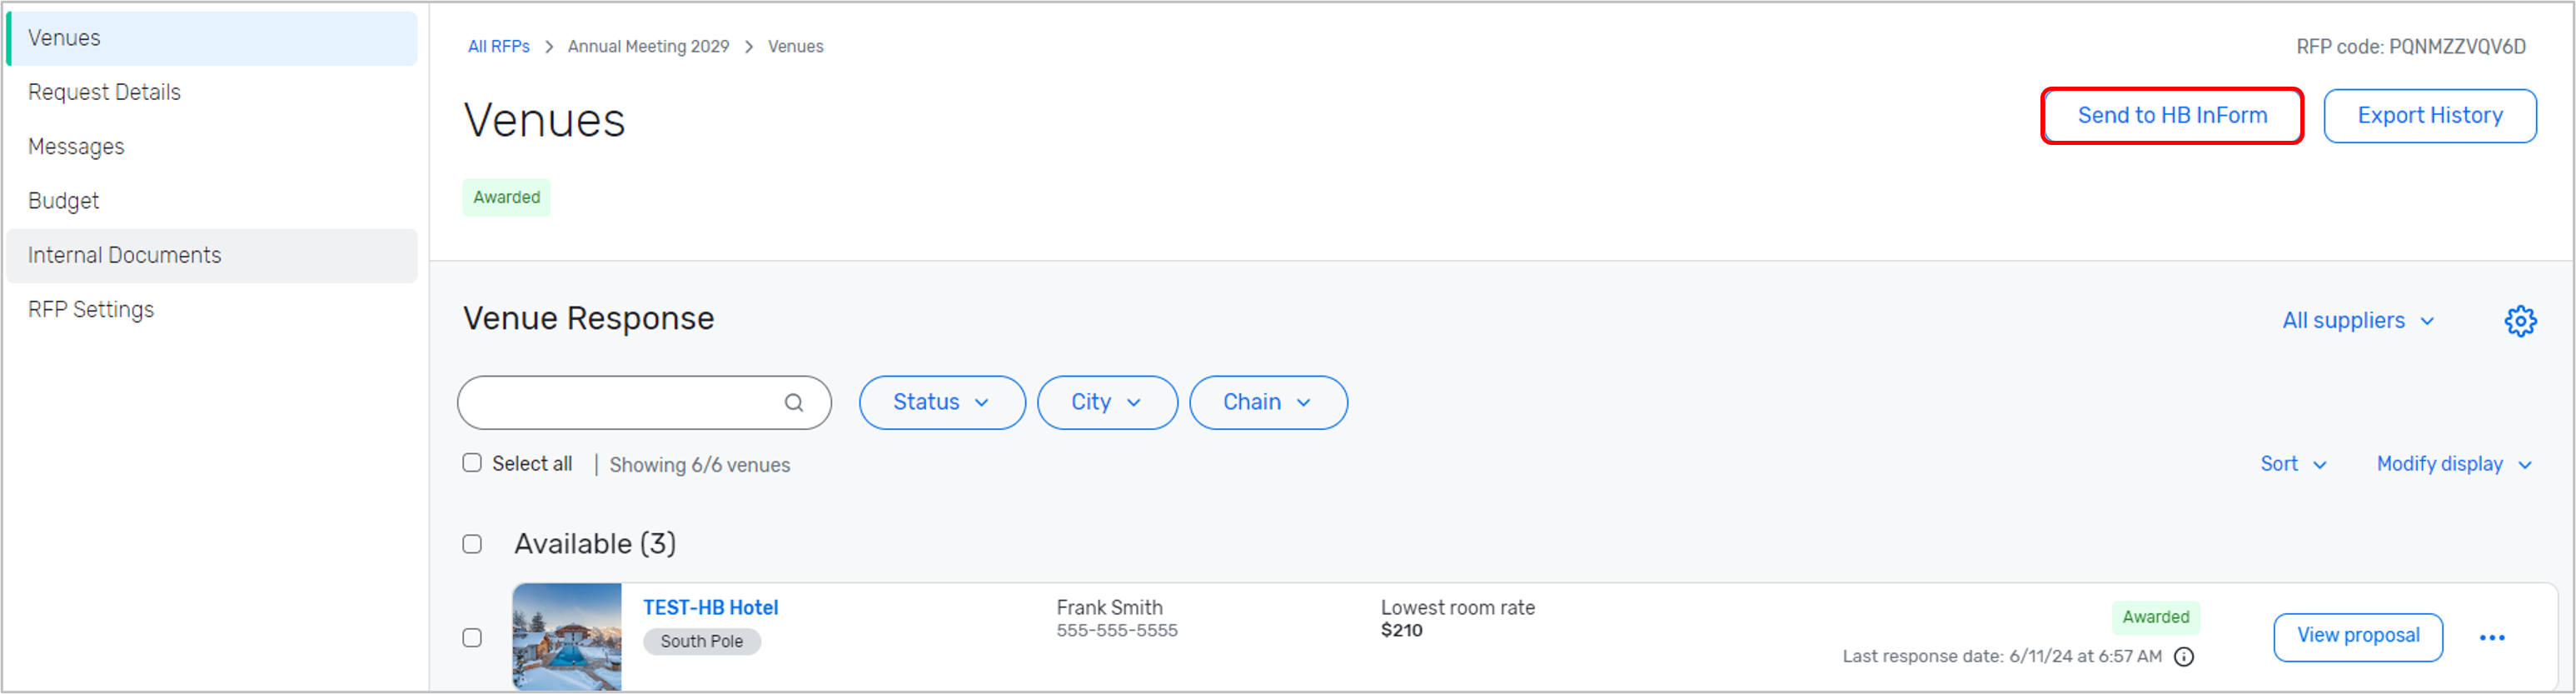2576x694 pixels.
Task: Tick the Available (3) group checkbox
Action: [472, 544]
